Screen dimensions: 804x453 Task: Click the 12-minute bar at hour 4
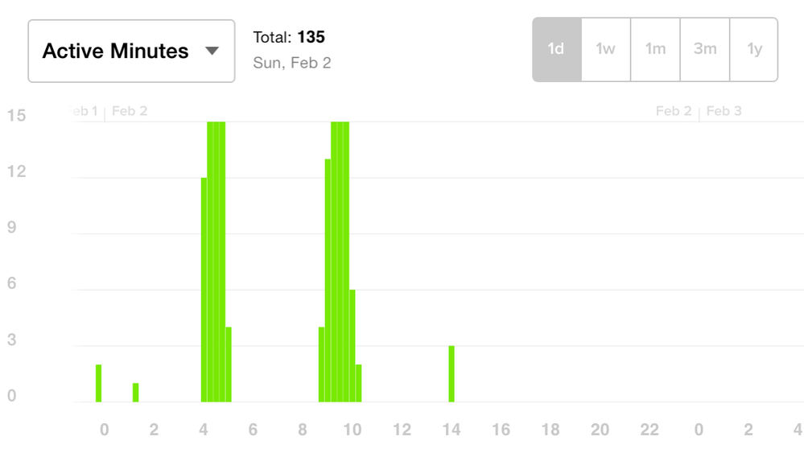[x=204, y=290]
